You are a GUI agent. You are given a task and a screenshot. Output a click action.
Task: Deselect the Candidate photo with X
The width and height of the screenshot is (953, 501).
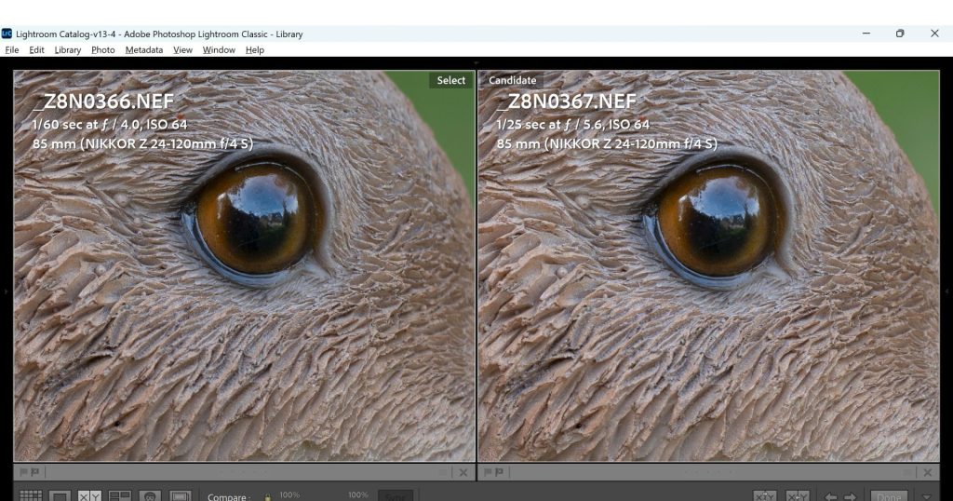(928, 472)
